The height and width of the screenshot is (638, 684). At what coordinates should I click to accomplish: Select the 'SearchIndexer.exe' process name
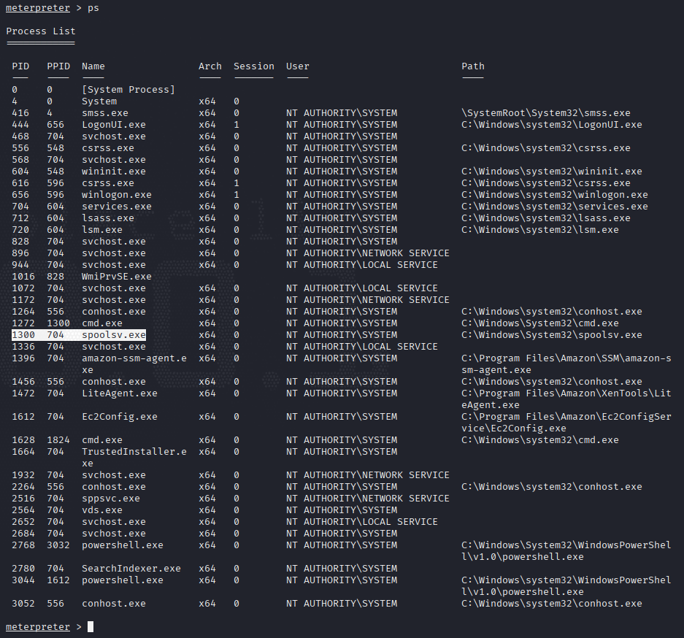[131, 569]
